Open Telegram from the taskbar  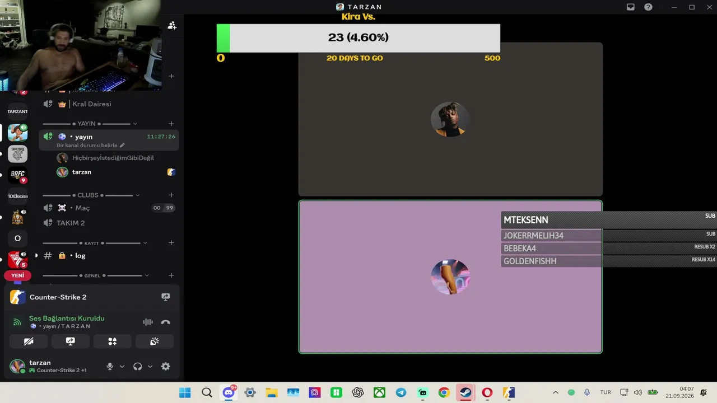click(x=401, y=392)
